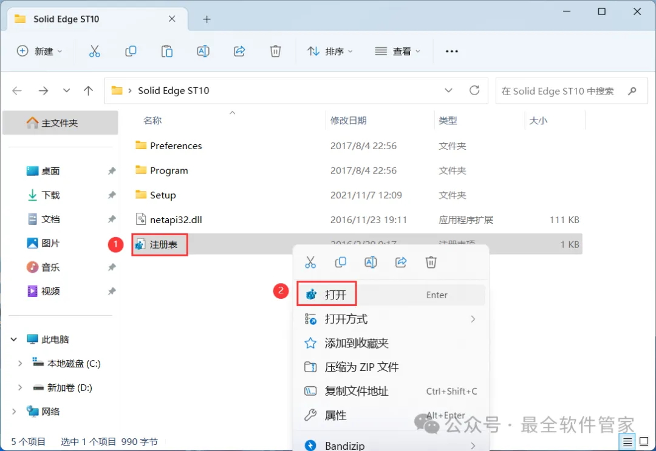The height and width of the screenshot is (451, 656).
Task: Click the Share icon in the top toolbar
Action: click(239, 52)
